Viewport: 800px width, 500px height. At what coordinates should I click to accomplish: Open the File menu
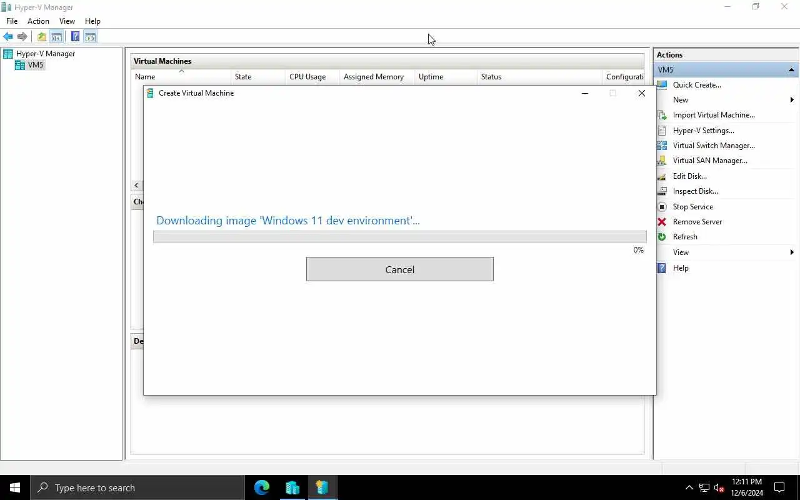[x=12, y=21]
